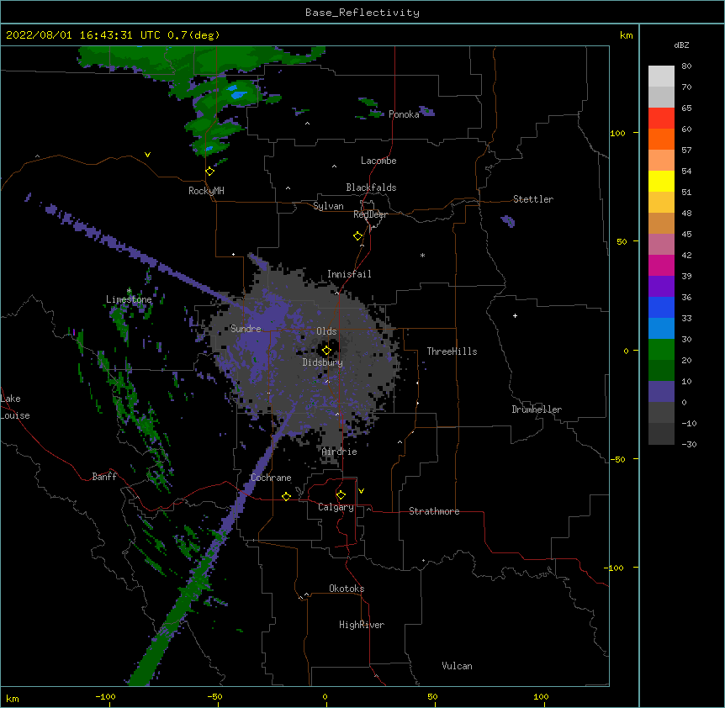The width and height of the screenshot is (725, 708).
Task: Click the Blackfalds city label
Action: [x=371, y=188]
